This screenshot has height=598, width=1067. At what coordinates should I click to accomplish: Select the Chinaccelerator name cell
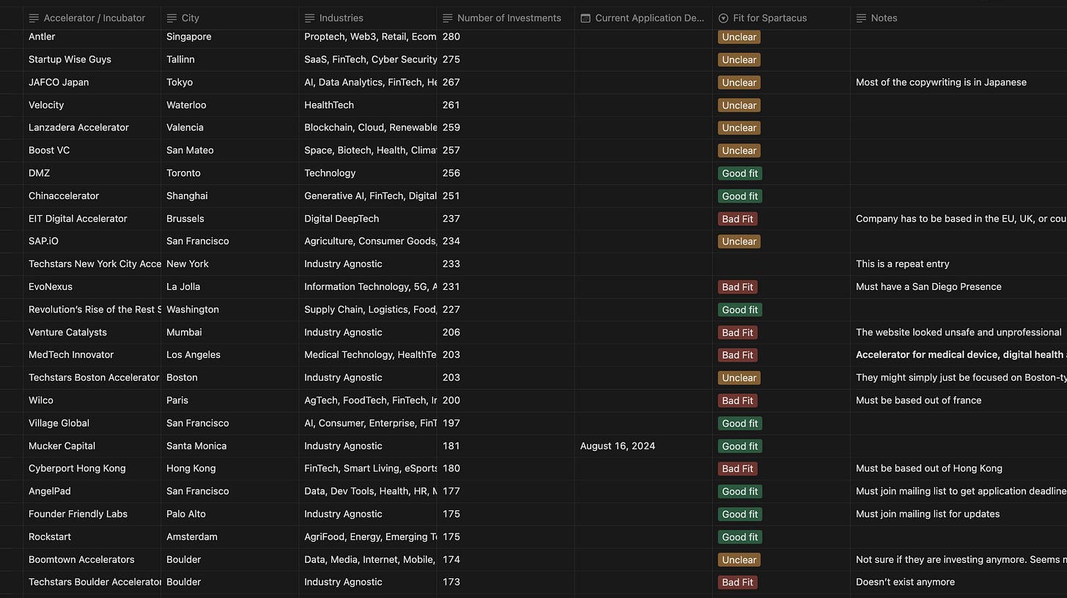point(92,195)
